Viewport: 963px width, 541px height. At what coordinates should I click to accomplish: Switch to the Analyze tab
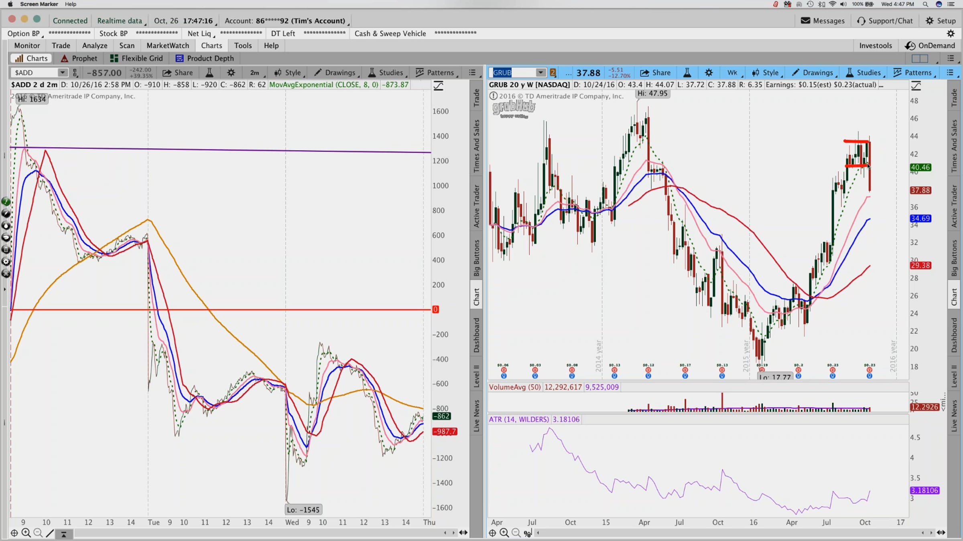95,46
